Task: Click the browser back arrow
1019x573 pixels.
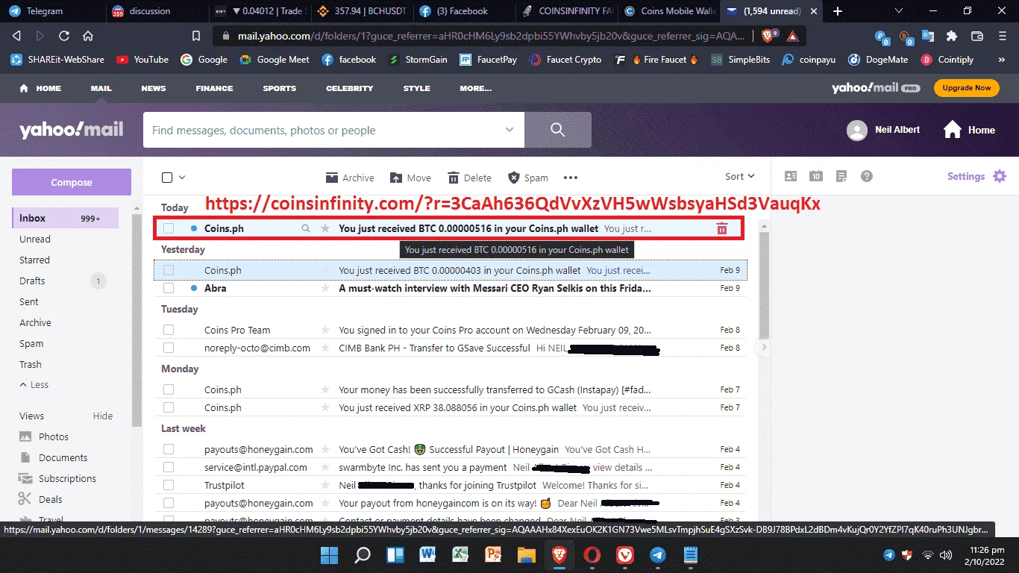Action: [x=16, y=36]
